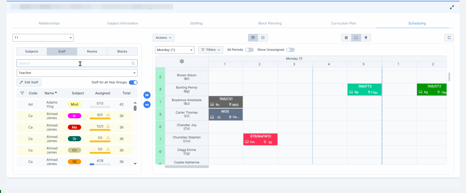This screenshot has width=466, height=193.
Task: Click the staff list filter funnel icon
Action: coord(22,93)
